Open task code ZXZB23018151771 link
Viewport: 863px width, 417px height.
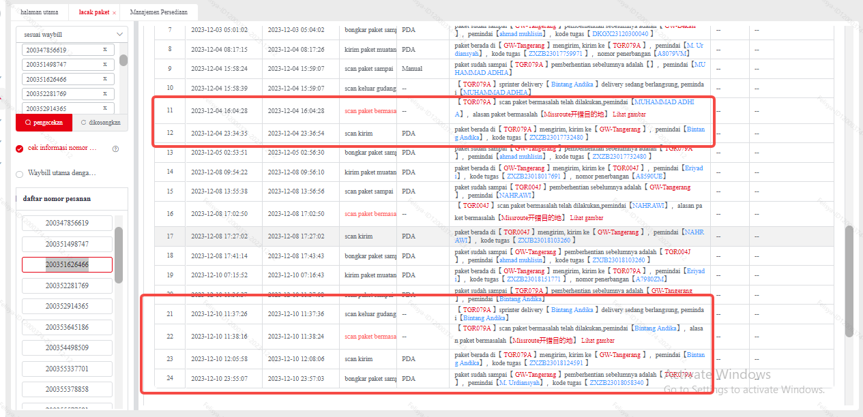pos(534,279)
